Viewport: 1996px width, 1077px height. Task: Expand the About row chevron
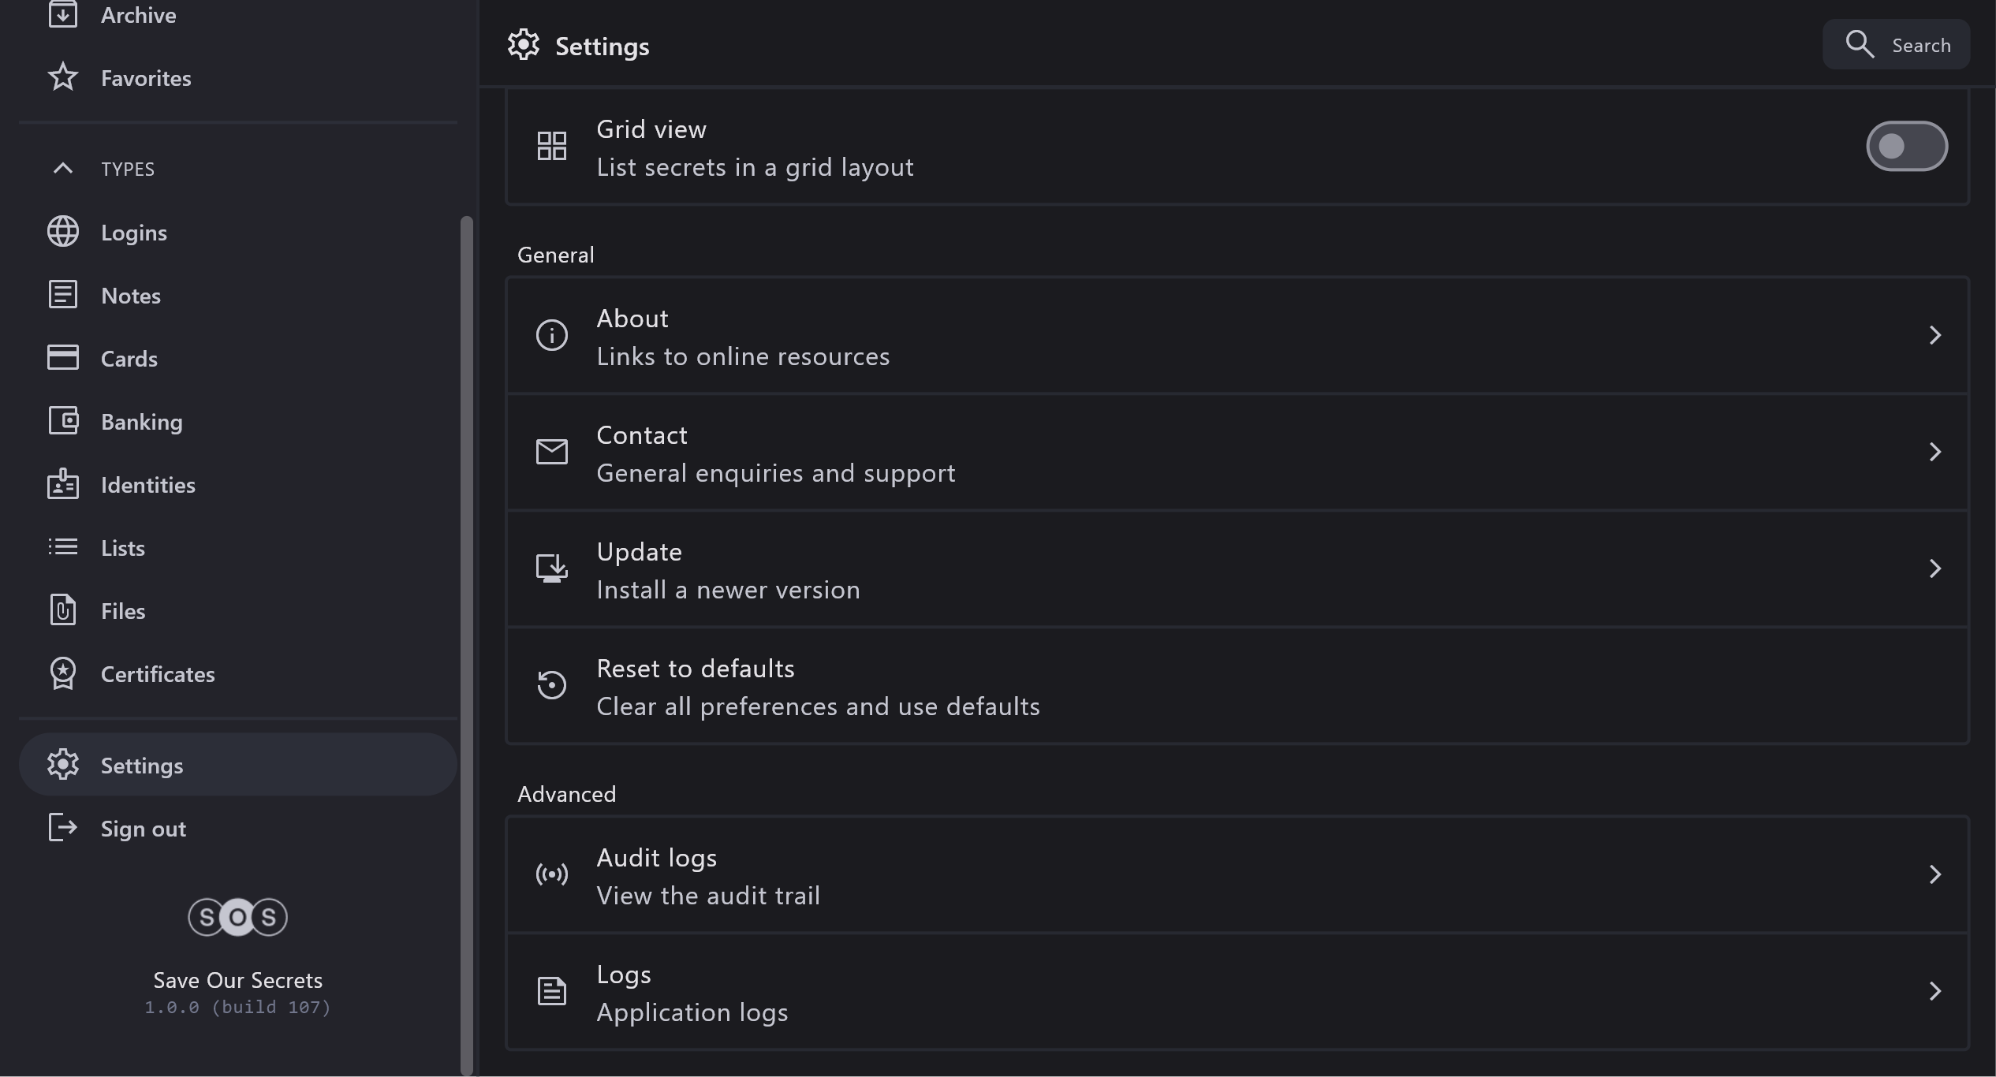1934,335
